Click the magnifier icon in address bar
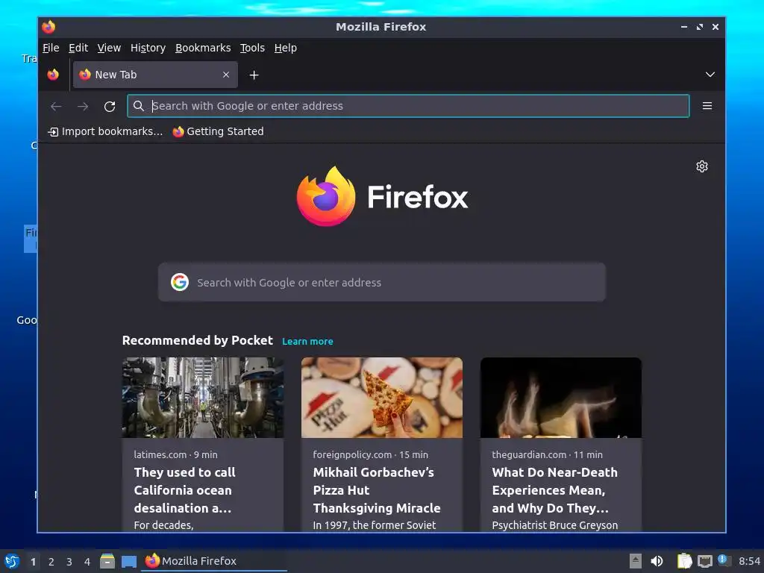Viewport: 764px width, 573px height. click(x=138, y=106)
